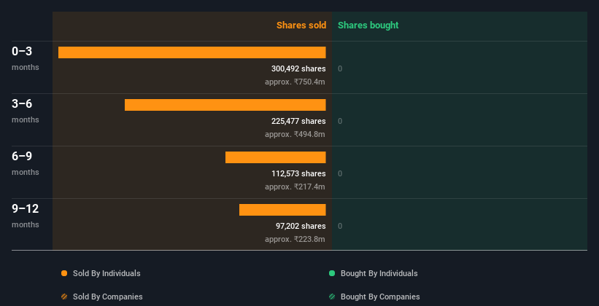Click the 300,492 shares value
Viewport: 599px width, 306px height.
[298, 68]
